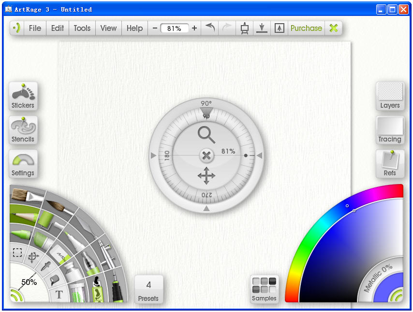Open the File menu

click(35, 28)
